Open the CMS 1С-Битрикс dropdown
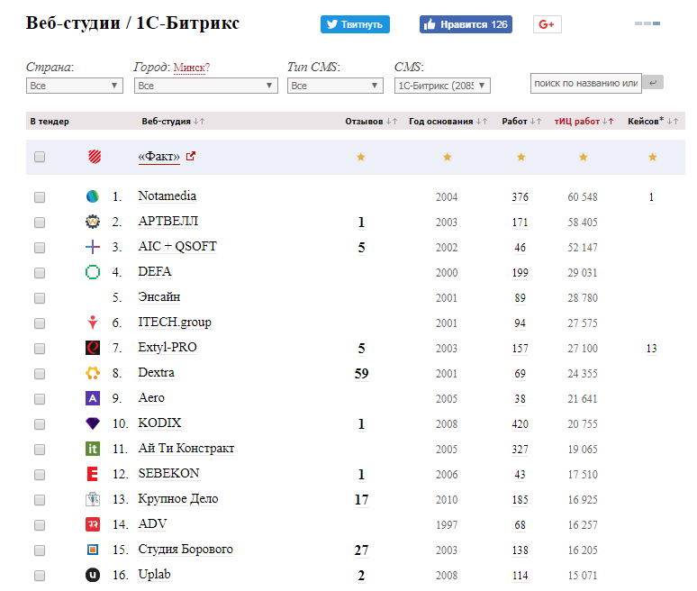 pyautogui.click(x=442, y=86)
